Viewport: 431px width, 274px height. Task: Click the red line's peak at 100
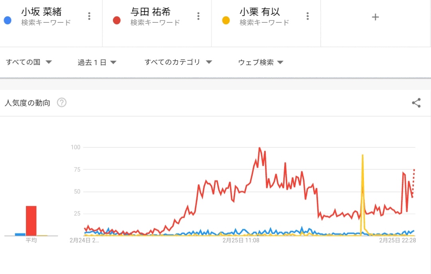tap(259, 148)
